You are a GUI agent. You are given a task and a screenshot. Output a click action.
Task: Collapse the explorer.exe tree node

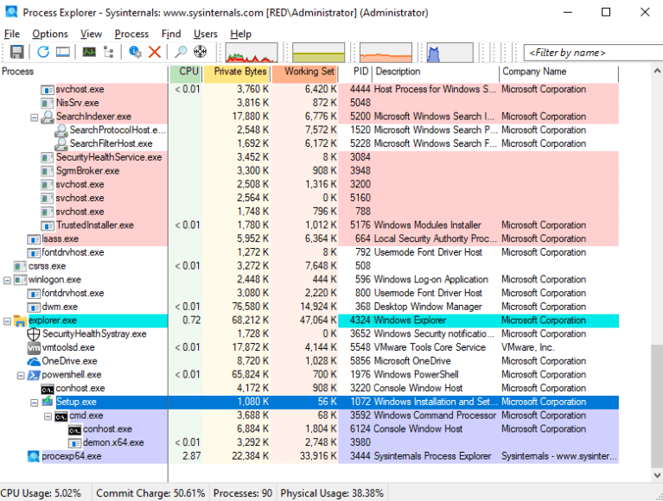tap(7, 321)
